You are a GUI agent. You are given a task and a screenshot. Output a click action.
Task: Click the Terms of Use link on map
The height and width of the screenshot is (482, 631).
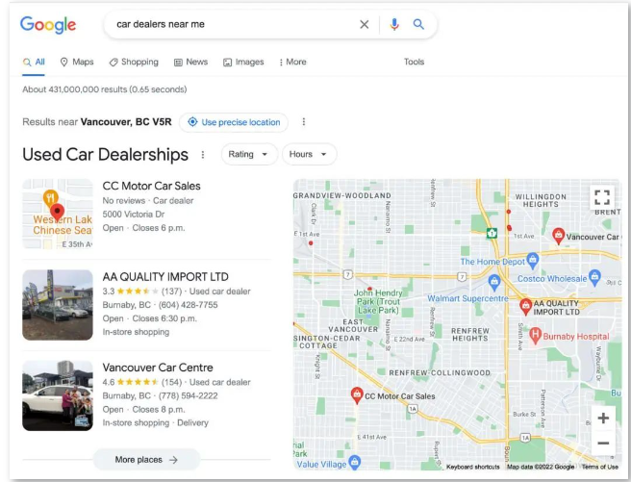click(x=599, y=467)
